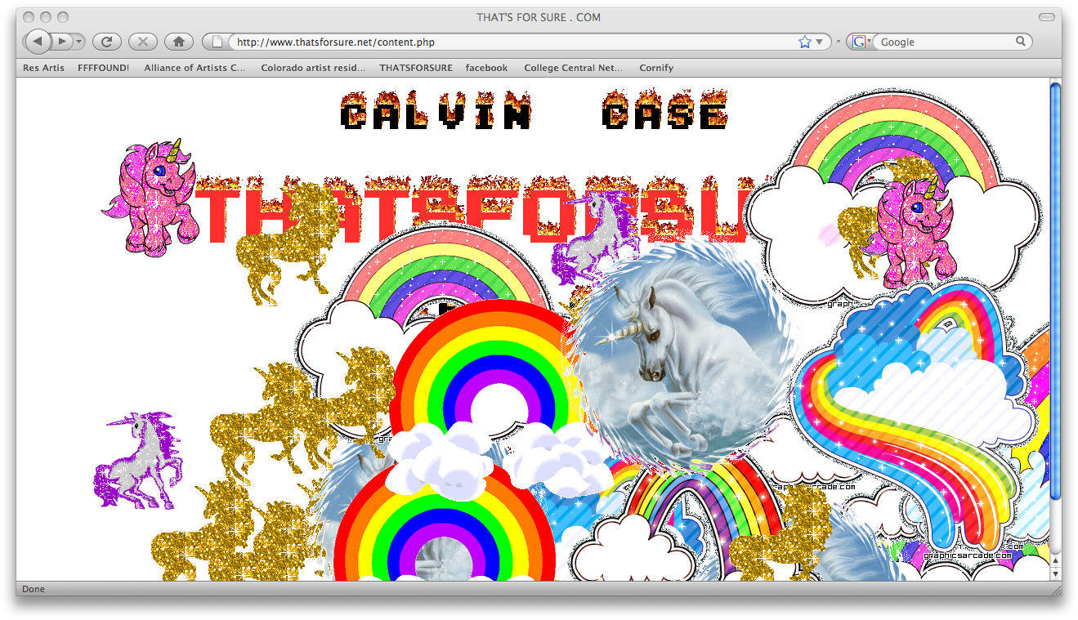Click the Forward navigation arrow

pyautogui.click(x=62, y=42)
